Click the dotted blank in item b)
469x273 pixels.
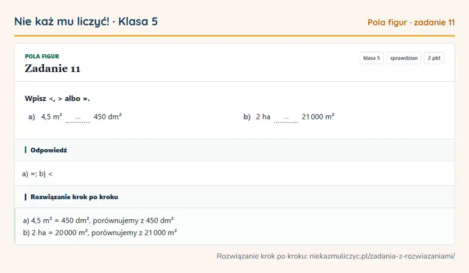(286, 118)
